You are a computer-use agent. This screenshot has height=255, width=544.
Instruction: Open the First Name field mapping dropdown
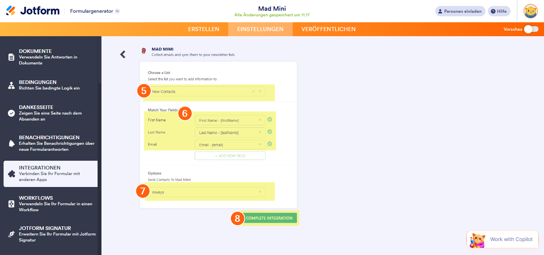coord(230,120)
